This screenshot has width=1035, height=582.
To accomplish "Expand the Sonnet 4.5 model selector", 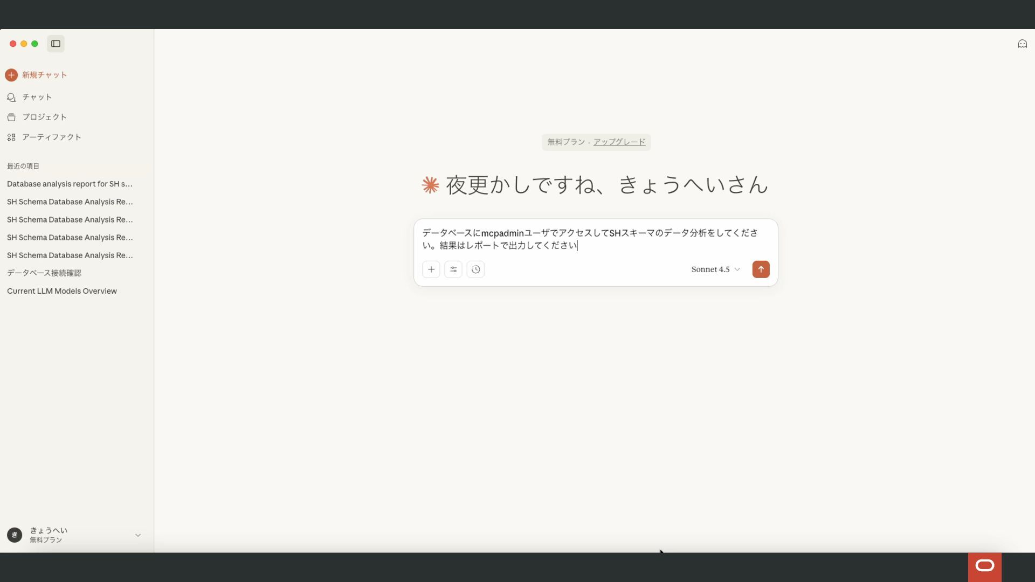I will tap(715, 269).
